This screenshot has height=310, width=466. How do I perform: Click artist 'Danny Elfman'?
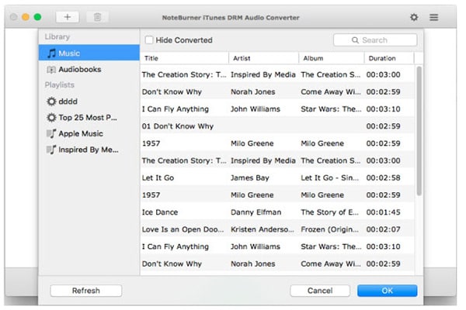(256, 212)
